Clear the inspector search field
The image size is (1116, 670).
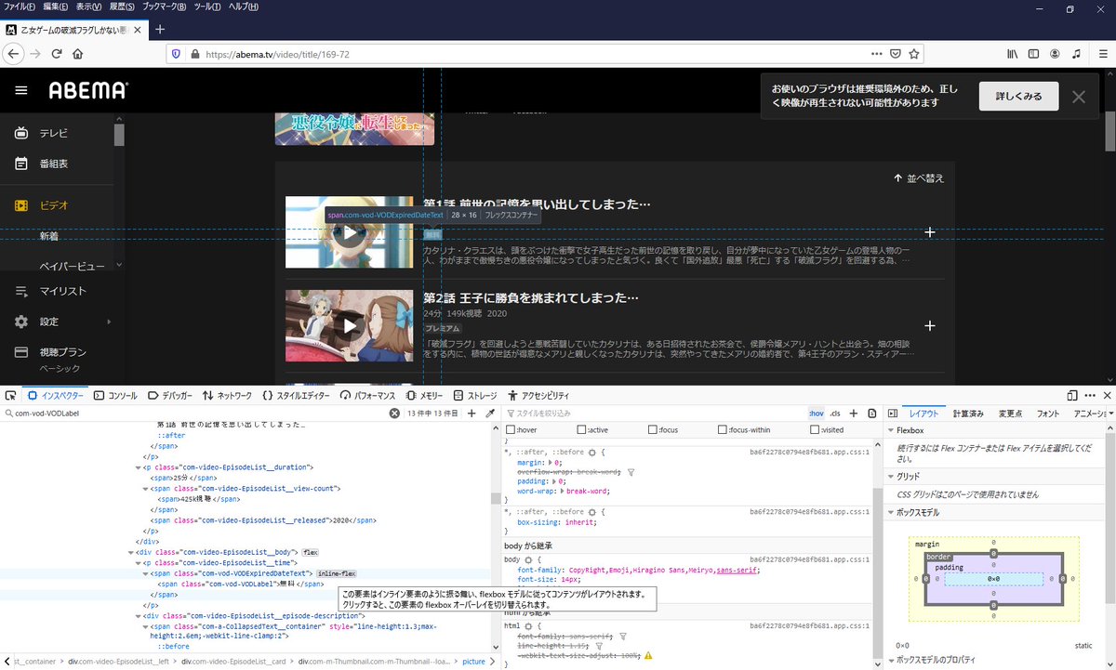(393, 413)
